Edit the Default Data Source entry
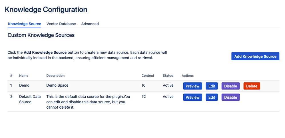The width and height of the screenshot is (285, 138). (x=212, y=97)
